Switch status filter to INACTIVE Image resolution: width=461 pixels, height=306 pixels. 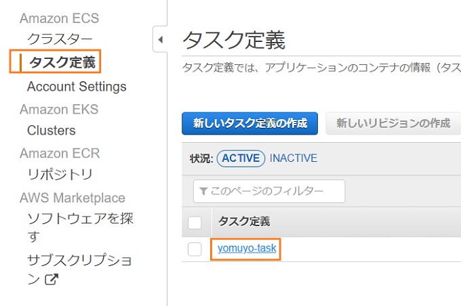coord(294,158)
